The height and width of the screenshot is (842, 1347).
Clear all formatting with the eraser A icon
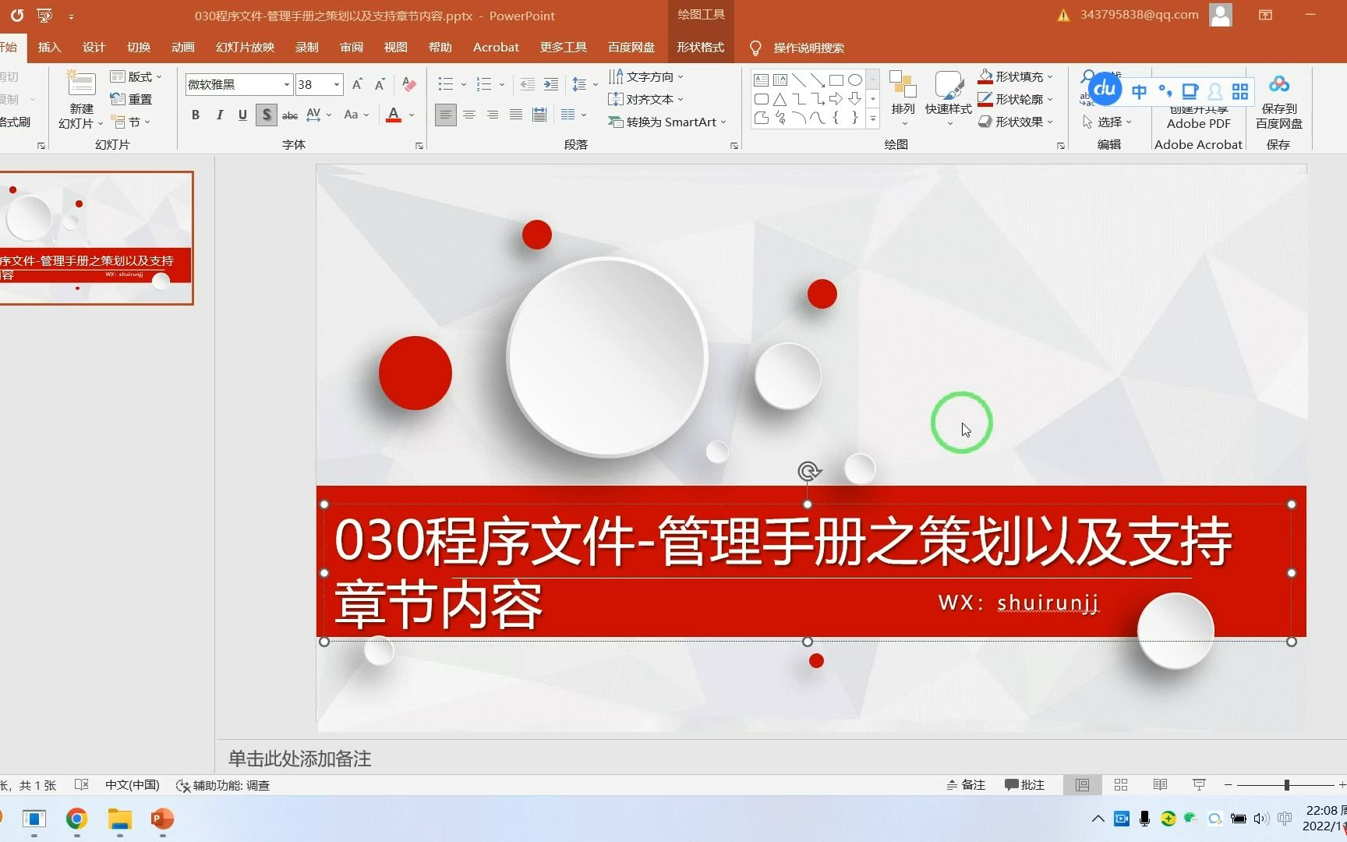[x=409, y=84]
